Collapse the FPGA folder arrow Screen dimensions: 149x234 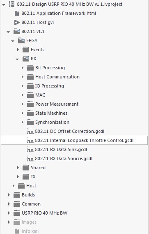13,41
